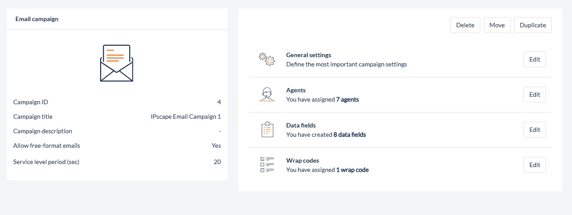
Task: Click the Data fields clipboard icon
Action: [267, 130]
